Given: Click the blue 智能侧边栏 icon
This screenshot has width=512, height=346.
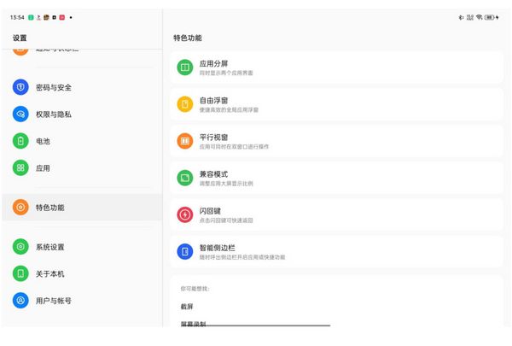Looking at the screenshot, I should (x=184, y=251).
